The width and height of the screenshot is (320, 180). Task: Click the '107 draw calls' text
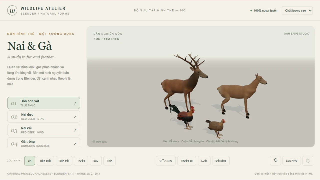click(x=99, y=142)
